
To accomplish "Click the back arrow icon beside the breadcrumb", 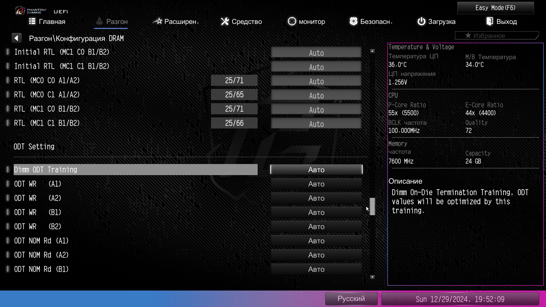I will [16, 38].
